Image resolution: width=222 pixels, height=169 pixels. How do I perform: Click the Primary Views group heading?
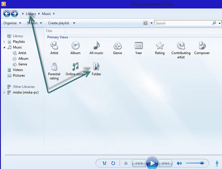[x=58, y=37]
